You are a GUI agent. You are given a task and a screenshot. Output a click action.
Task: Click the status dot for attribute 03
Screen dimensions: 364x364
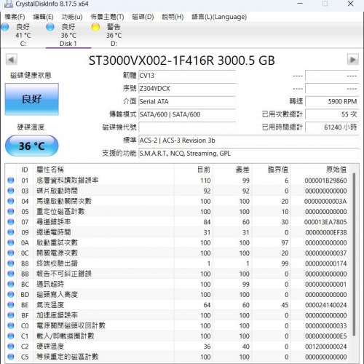click(x=11, y=191)
